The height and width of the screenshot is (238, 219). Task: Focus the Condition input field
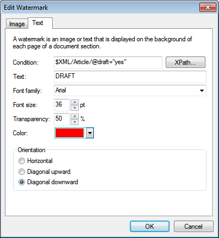[108, 62]
